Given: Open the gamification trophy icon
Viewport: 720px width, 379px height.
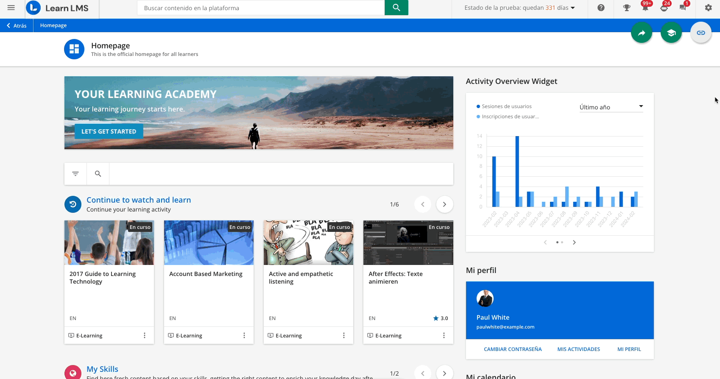Looking at the screenshot, I should tap(626, 8).
